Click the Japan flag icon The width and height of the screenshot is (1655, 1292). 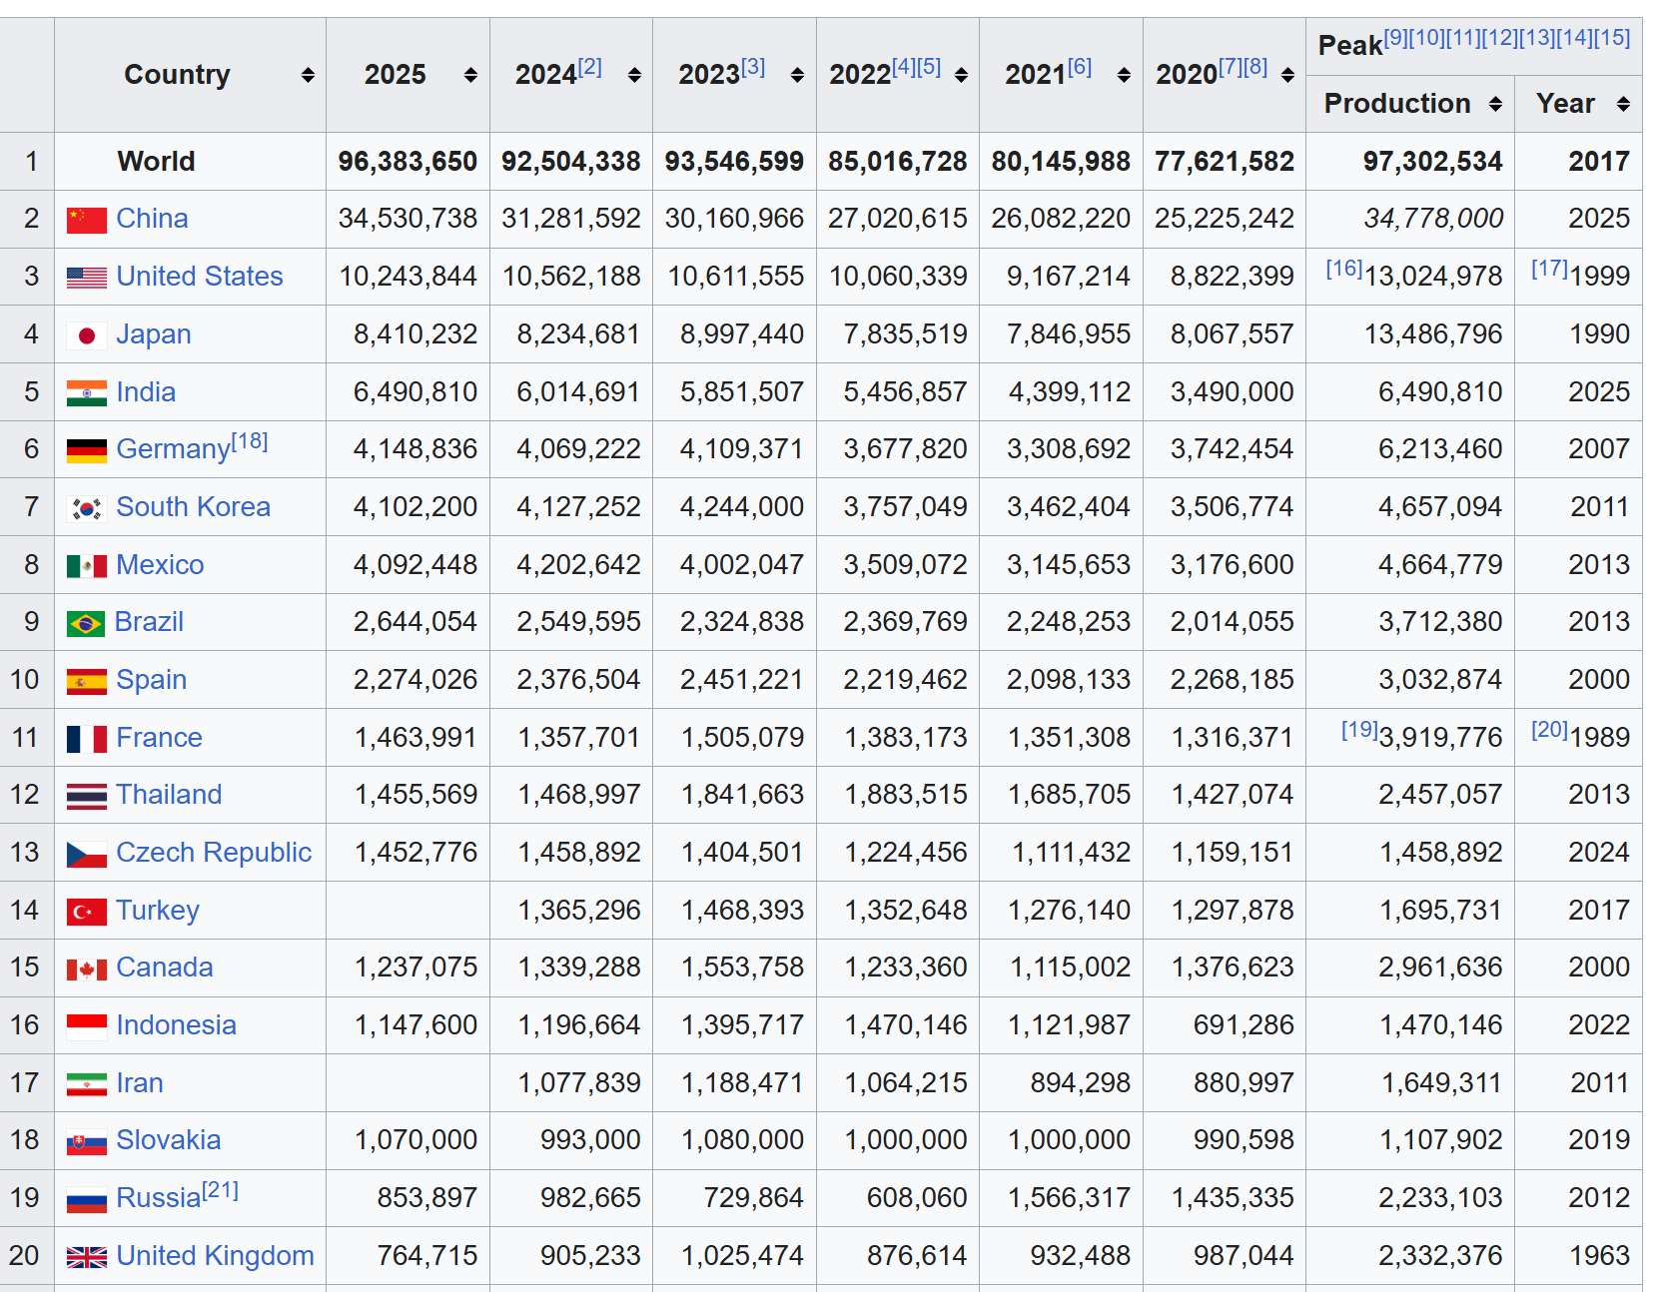coord(86,335)
